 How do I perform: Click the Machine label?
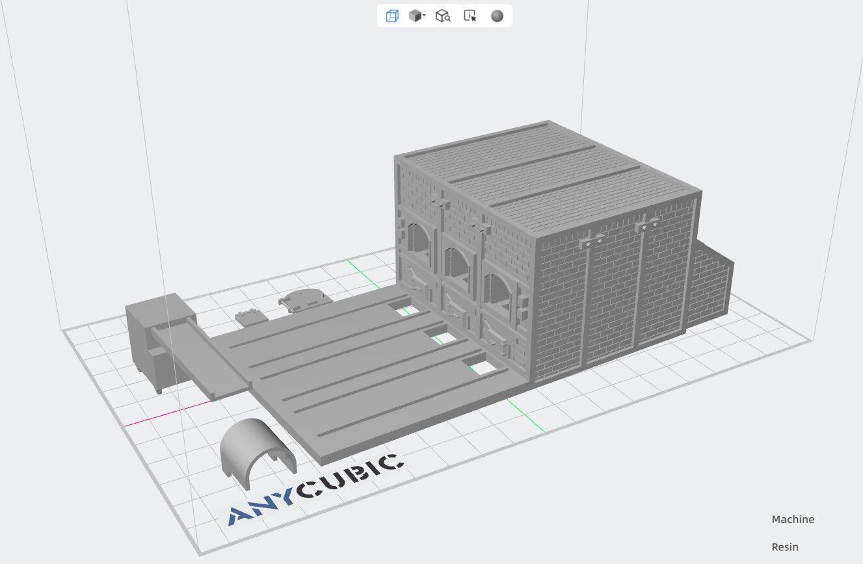793,519
